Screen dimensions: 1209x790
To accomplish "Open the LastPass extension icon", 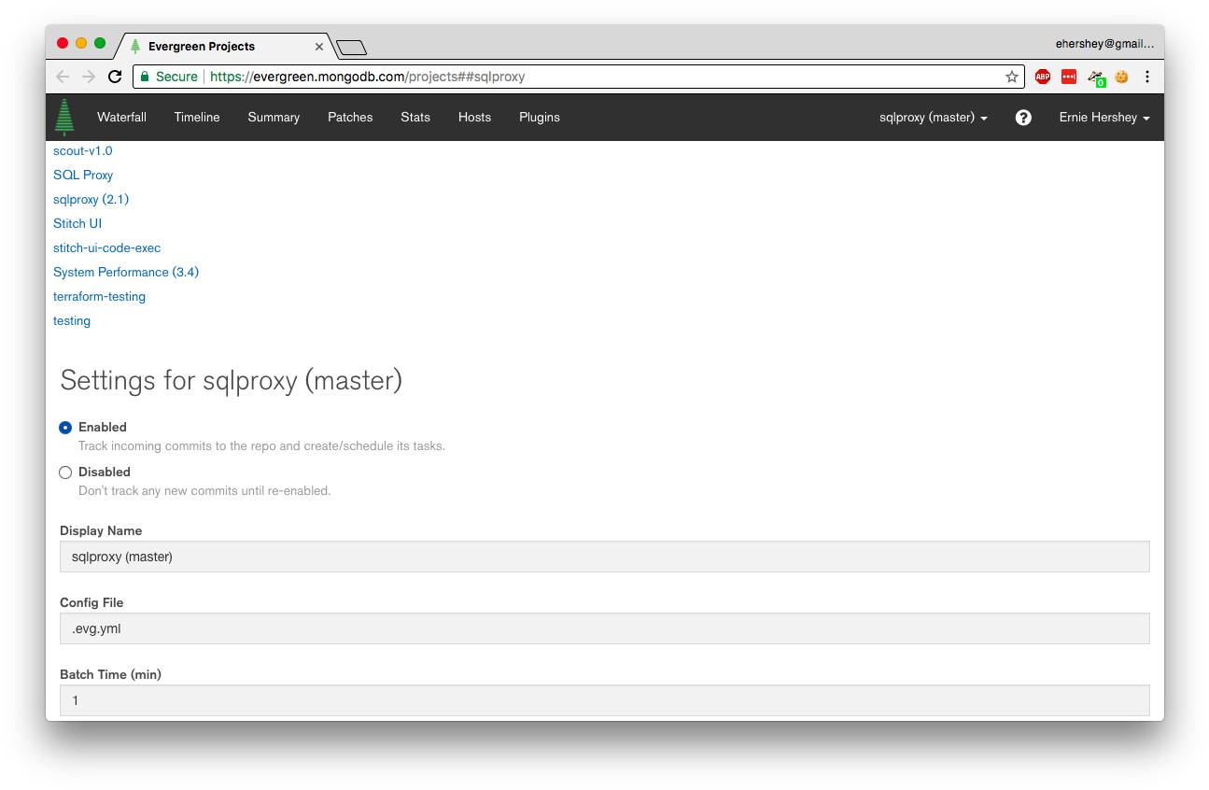I will tap(1069, 77).
